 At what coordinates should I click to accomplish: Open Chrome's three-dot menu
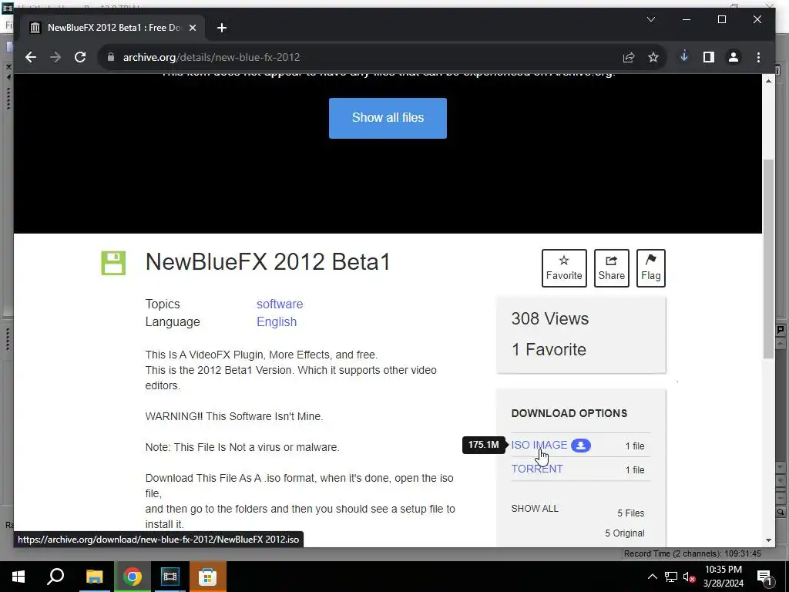[758, 57]
